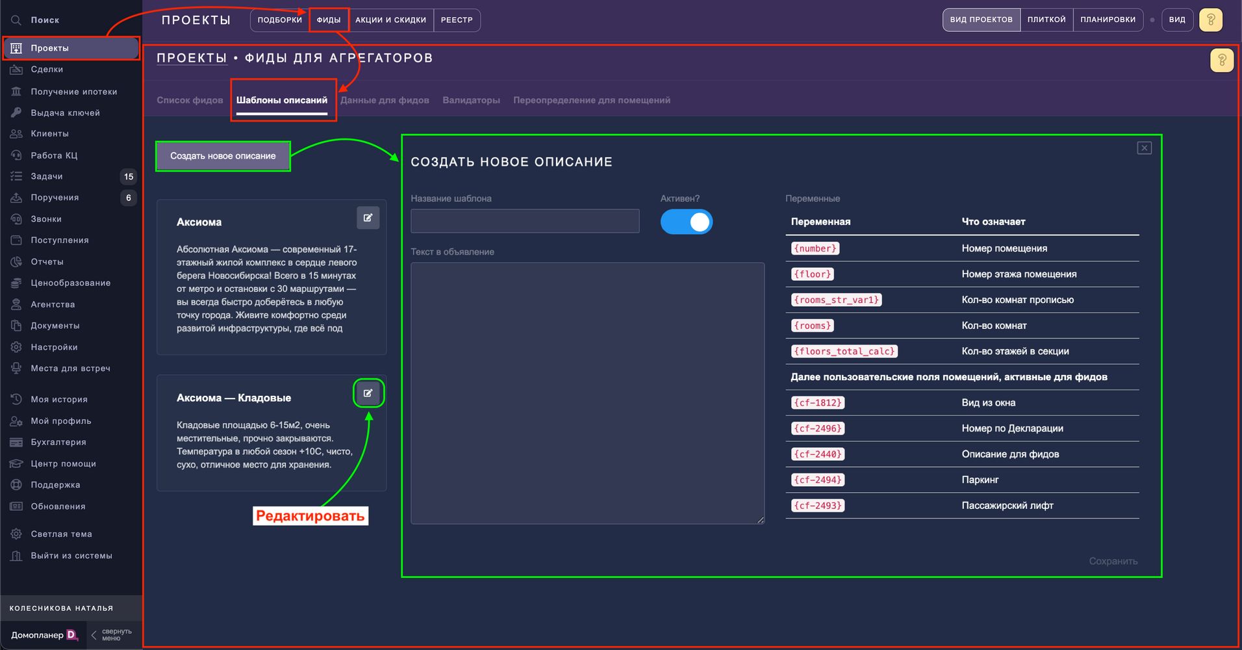Toggle the Активен? switch
The width and height of the screenshot is (1242, 650).
687,222
